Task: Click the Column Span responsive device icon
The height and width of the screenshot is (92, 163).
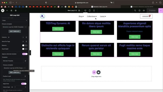Action: [x=12, y=87]
